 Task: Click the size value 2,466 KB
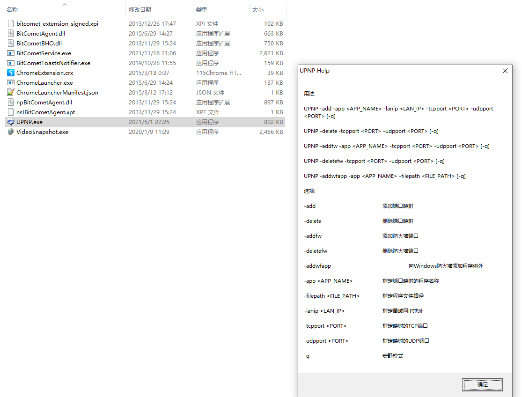click(272, 132)
